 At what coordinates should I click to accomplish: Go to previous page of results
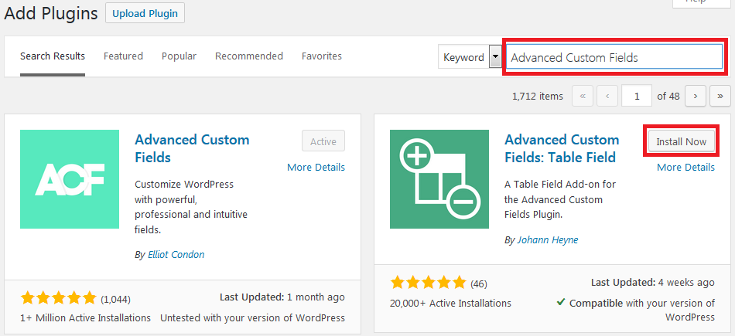tap(607, 96)
